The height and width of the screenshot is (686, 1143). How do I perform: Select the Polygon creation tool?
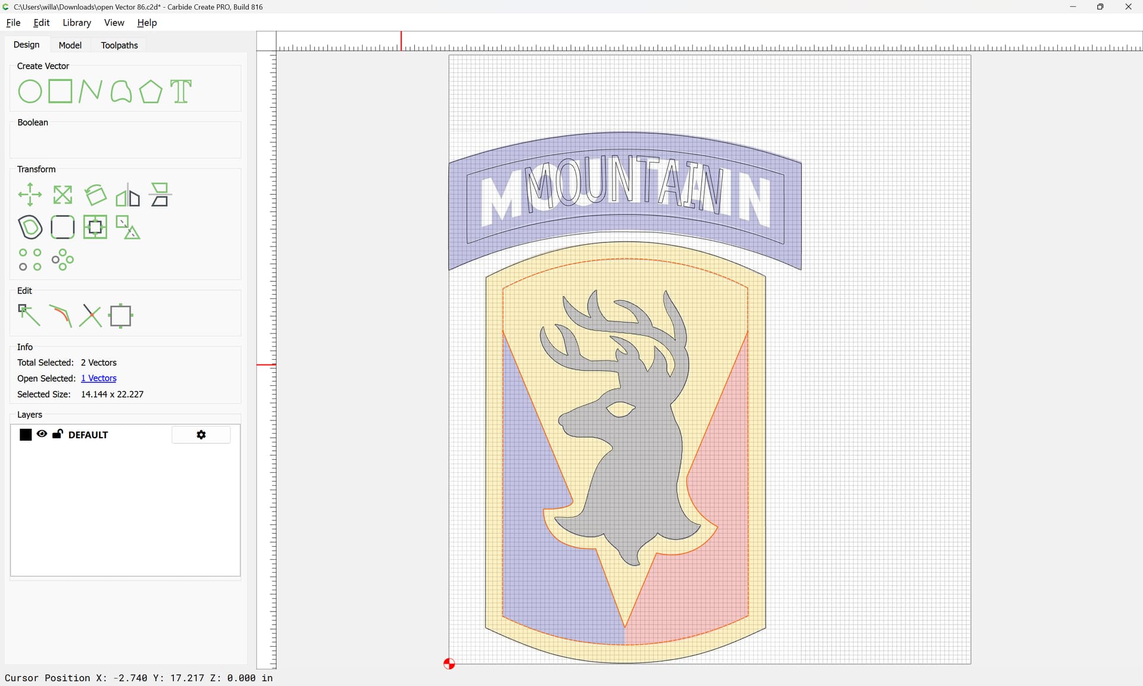[x=151, y=92]
